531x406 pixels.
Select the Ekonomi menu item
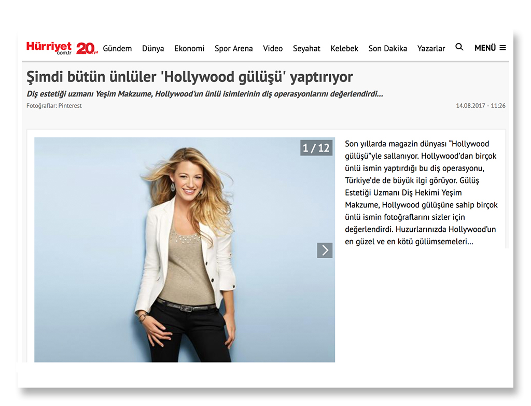(189, 48)
